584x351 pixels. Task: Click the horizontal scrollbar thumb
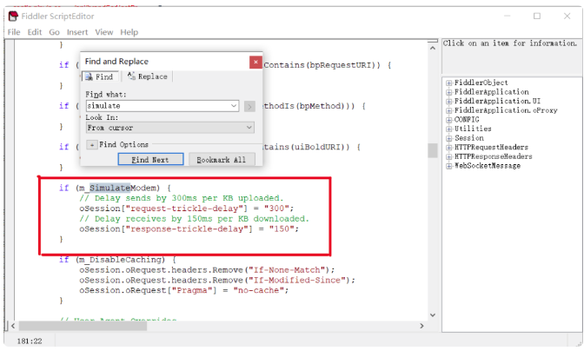pos(83,326)
